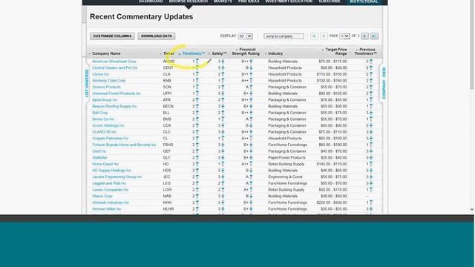
Task: Open the Company View side tab
Action: pos(384,83)
